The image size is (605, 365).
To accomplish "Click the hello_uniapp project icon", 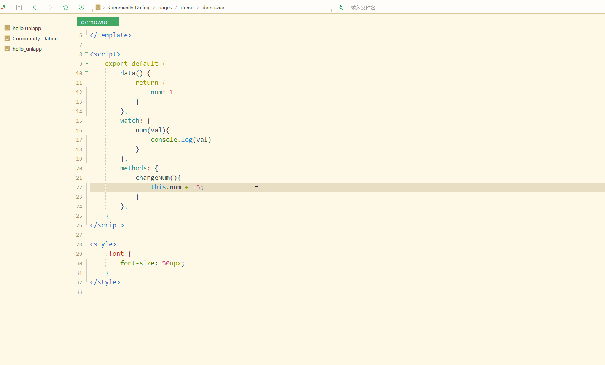I will 7,48.
